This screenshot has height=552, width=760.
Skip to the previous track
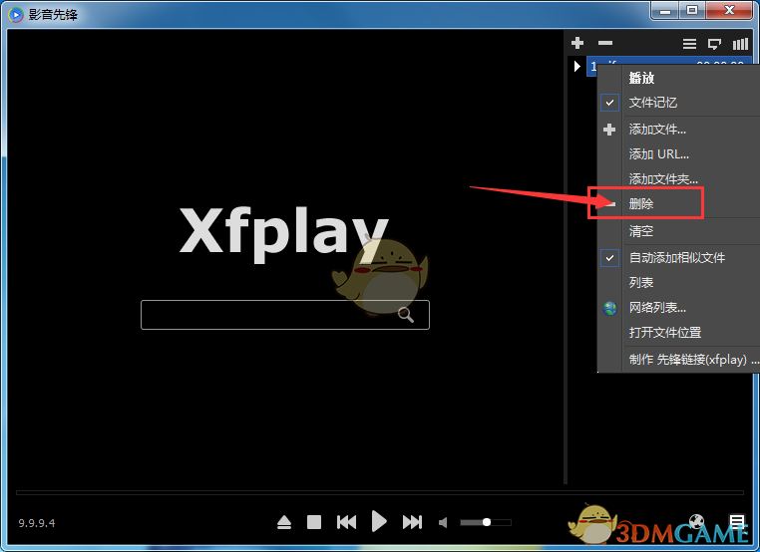click(346, 522)
